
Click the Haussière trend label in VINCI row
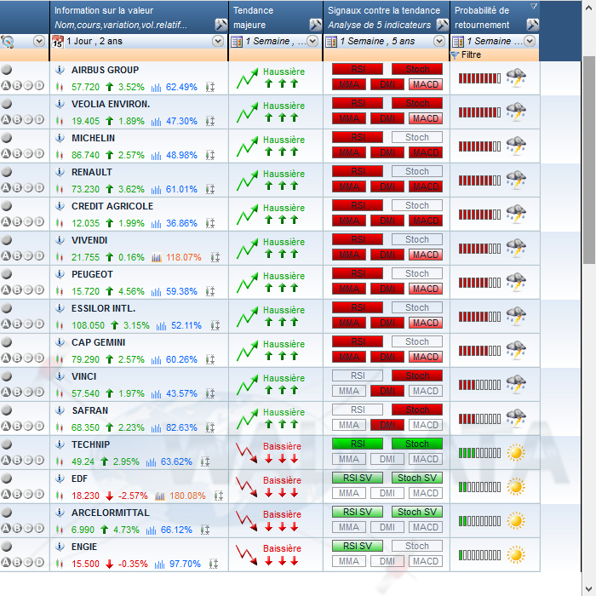tap(284, 378)
